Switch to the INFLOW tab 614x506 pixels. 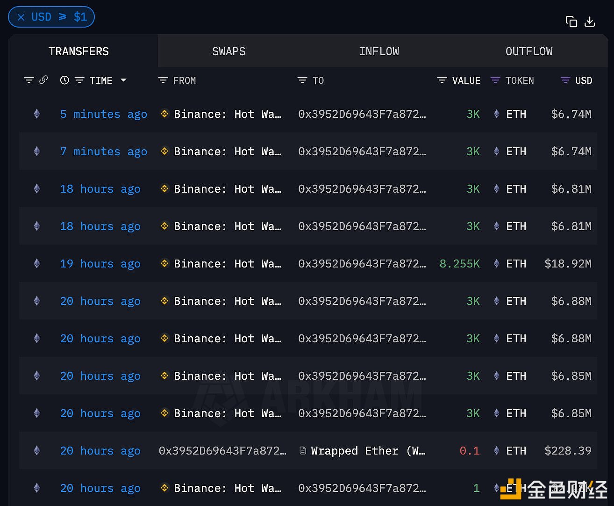point(378,51)
